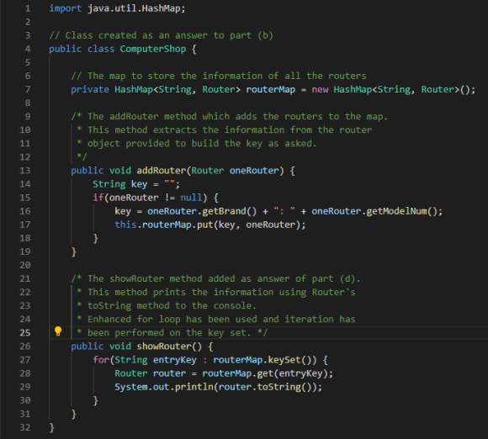Place cursor on the addRouter method name
This screenshot has height=439, width=488.
tap(162, 171)
